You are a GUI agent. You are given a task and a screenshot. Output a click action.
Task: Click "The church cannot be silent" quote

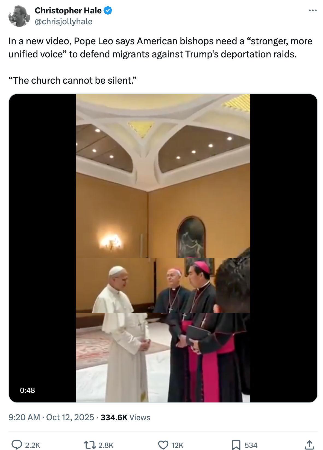click(73, 80)
